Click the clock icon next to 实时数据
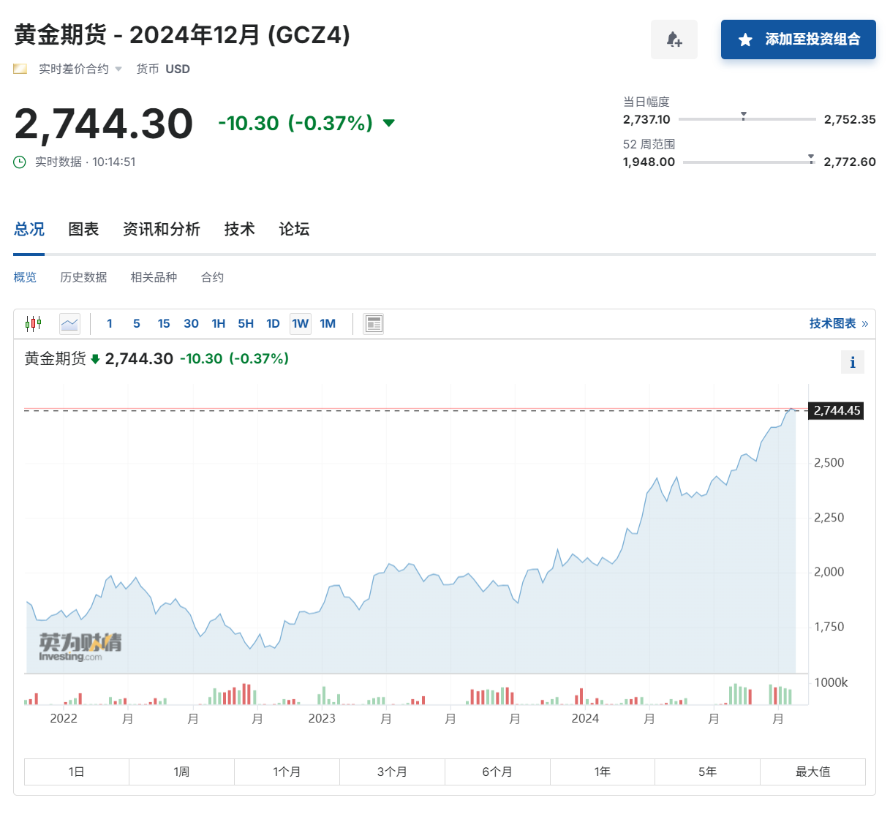 click(x=19, y=162)
